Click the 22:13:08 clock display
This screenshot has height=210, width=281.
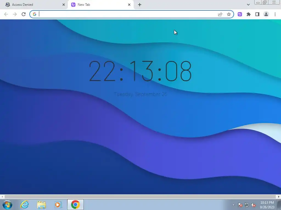(140, 71)
